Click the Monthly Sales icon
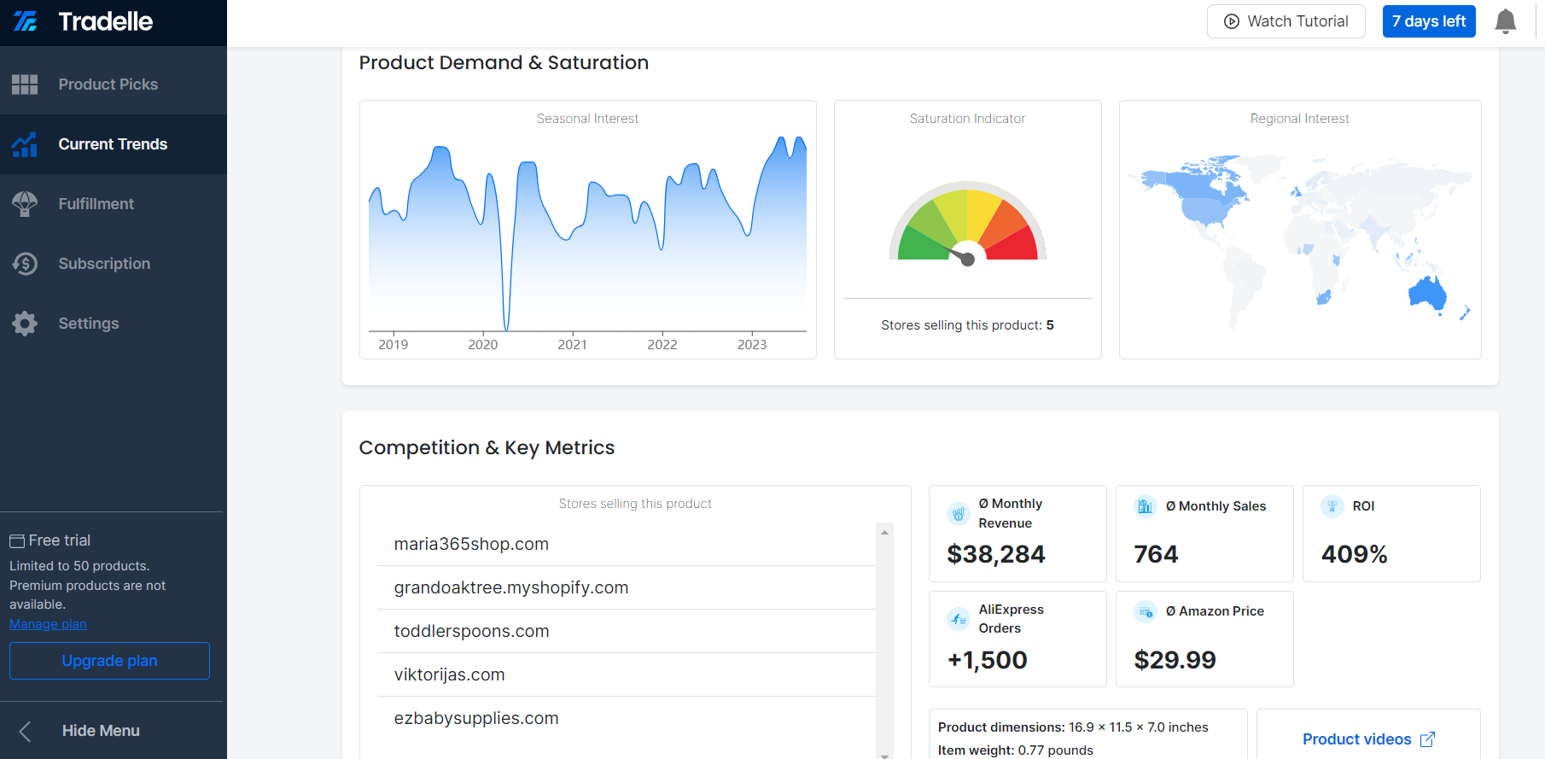The width and height of the screenshot is (1545, 759). click(x=1146, y=506)
